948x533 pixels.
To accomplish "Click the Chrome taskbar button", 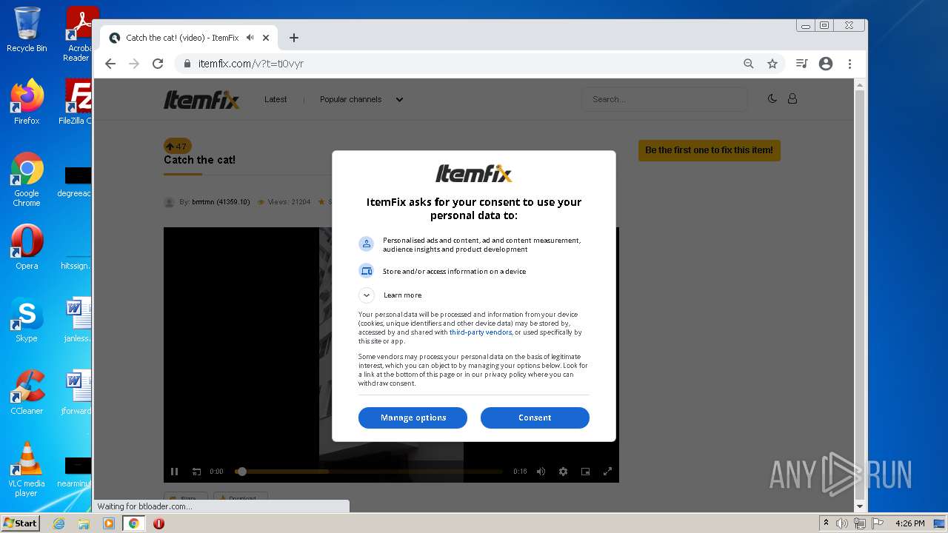I will 134,523.
